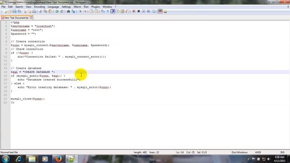
Task: Click the mysqli_close($conn) line
Action: (28, 99)
